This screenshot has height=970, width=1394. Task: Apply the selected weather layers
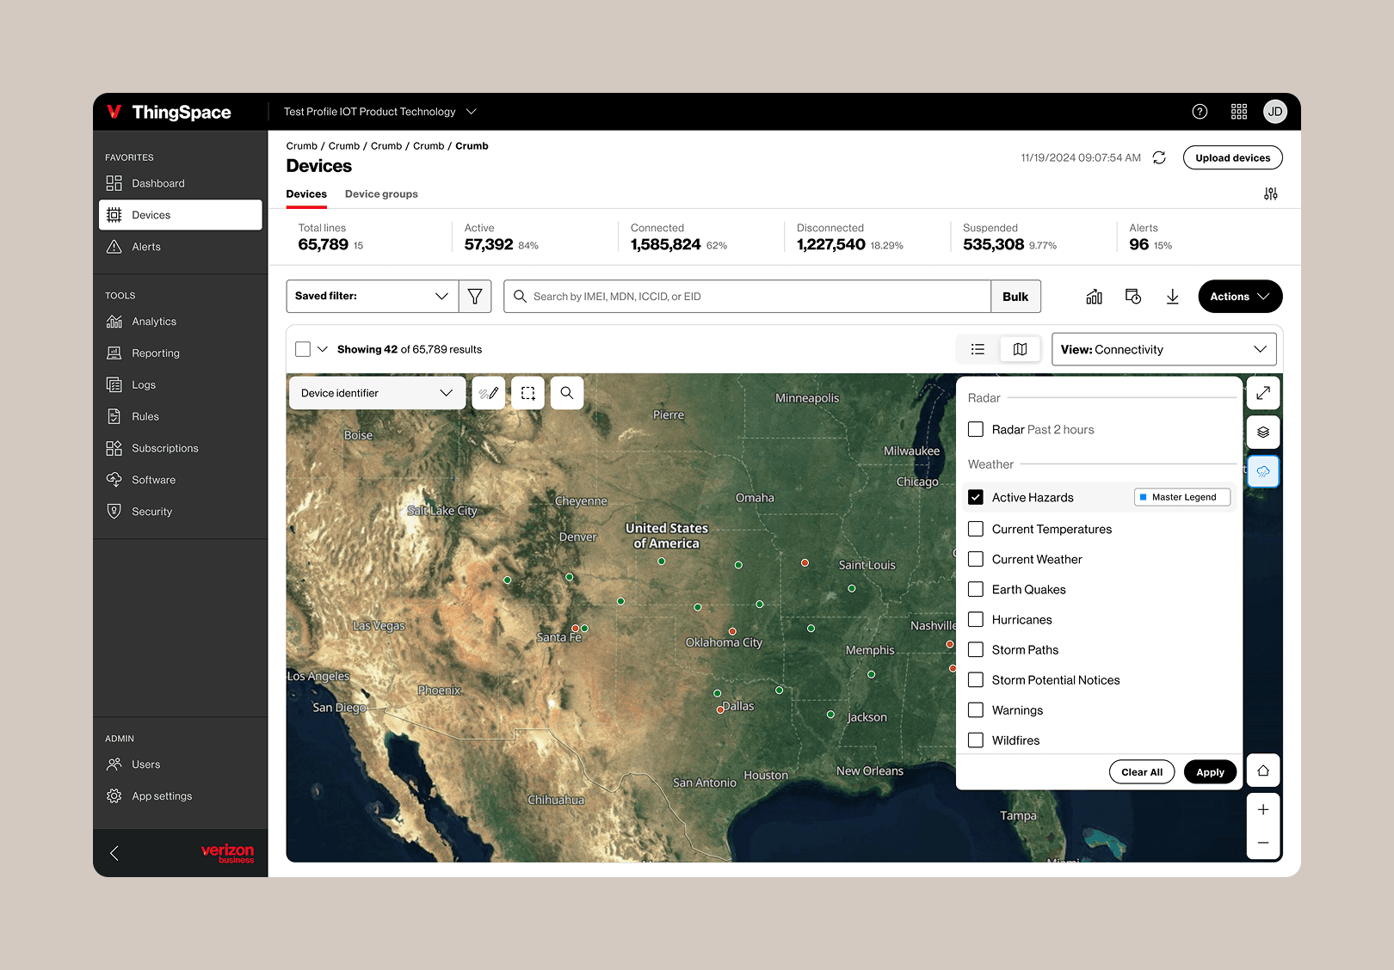[x=1210, y=771]
